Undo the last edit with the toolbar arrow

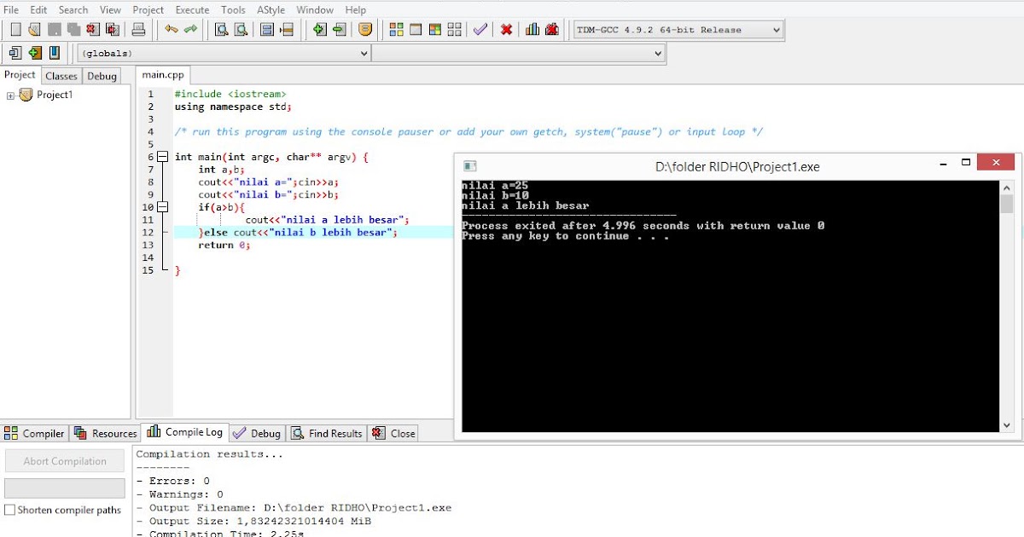(172, 30)
